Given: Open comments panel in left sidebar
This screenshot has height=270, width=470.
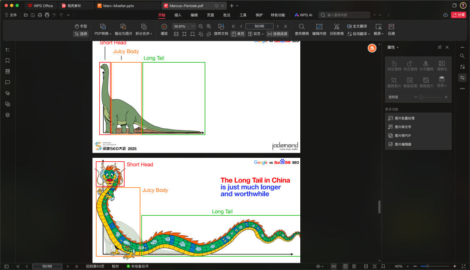Looking at the screenshot, I should [7, 82].
